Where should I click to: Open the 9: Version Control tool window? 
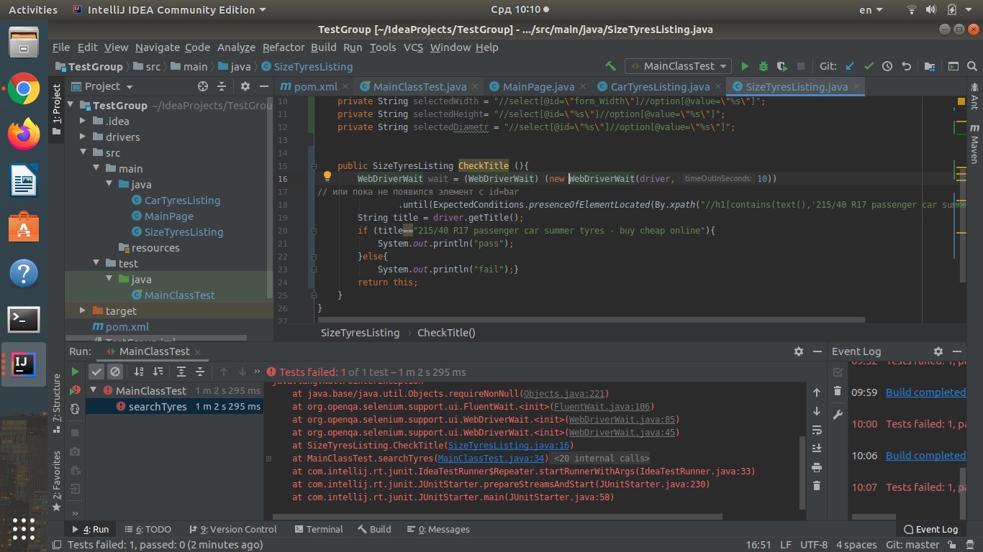pos(232,529)
